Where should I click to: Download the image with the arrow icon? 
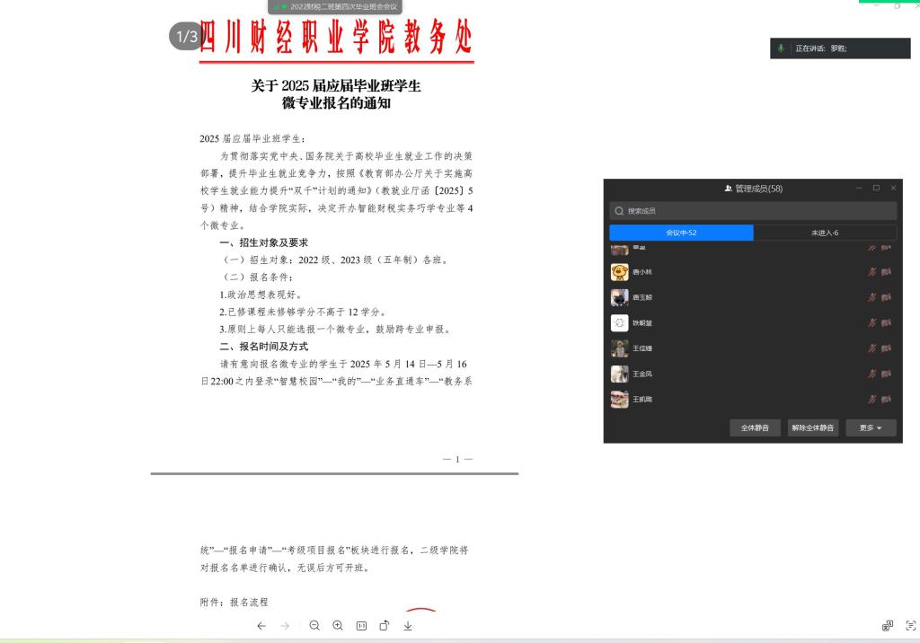[x=408, y=626]
